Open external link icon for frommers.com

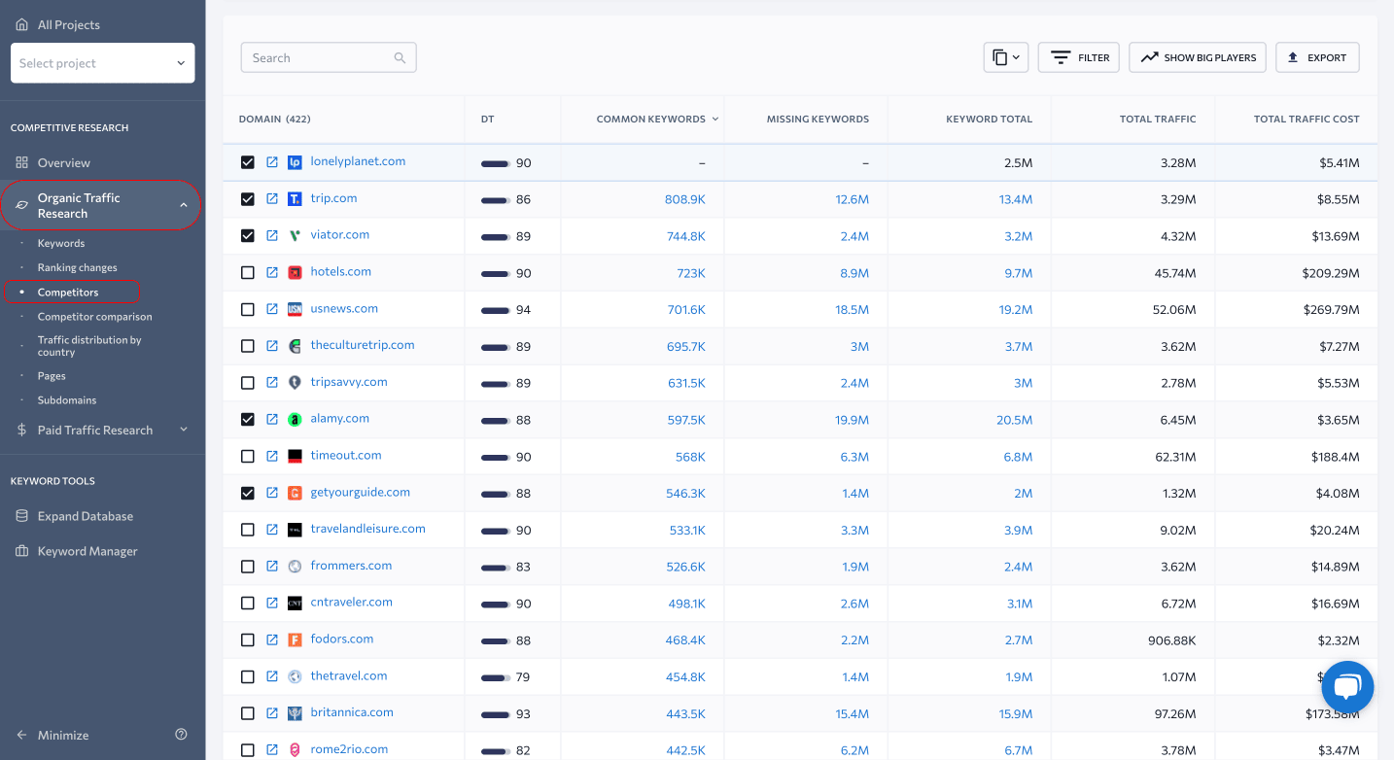[272, 567]
